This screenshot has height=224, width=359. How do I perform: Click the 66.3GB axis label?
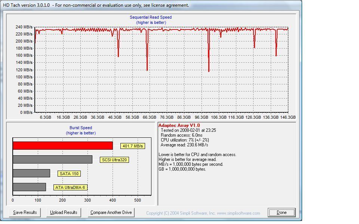(149, 117)
